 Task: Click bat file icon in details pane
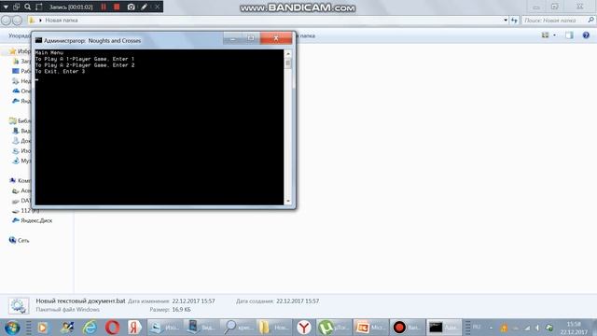point(19,305)
